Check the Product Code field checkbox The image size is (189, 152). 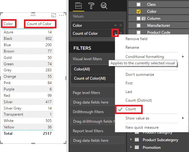pos(139,33)
